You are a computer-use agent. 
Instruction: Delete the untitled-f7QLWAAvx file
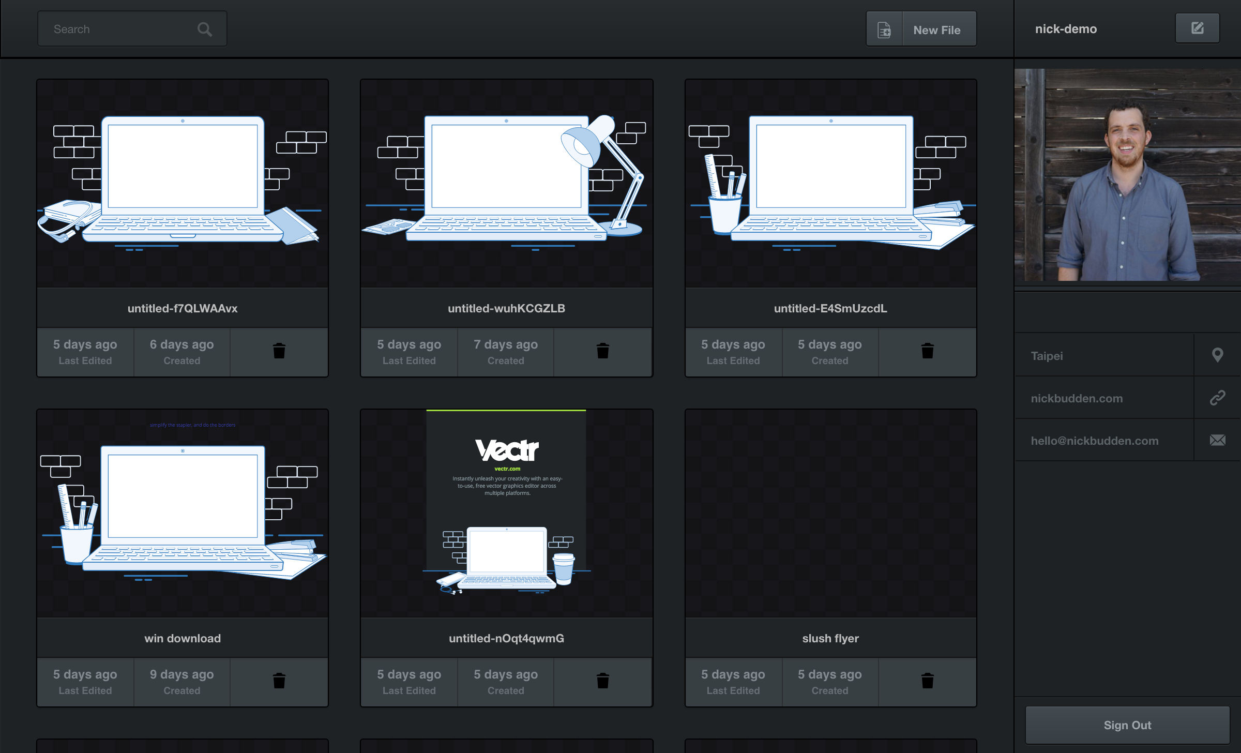[x=279, y=350]
